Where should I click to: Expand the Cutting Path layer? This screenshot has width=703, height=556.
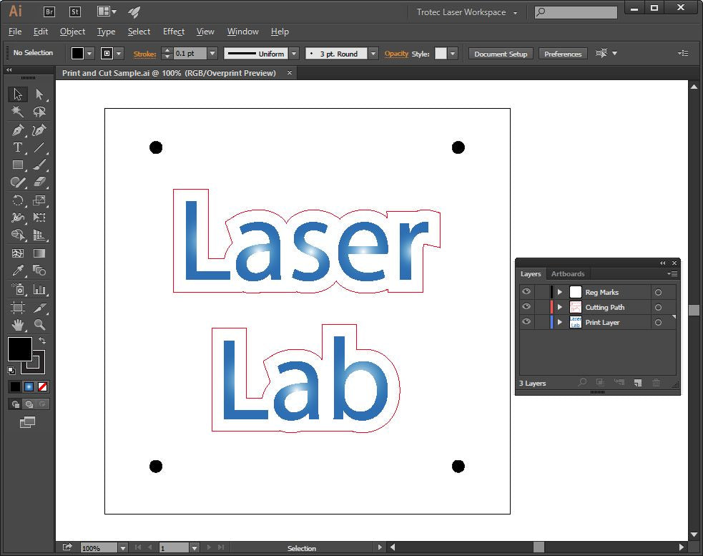tap(560, 307)
